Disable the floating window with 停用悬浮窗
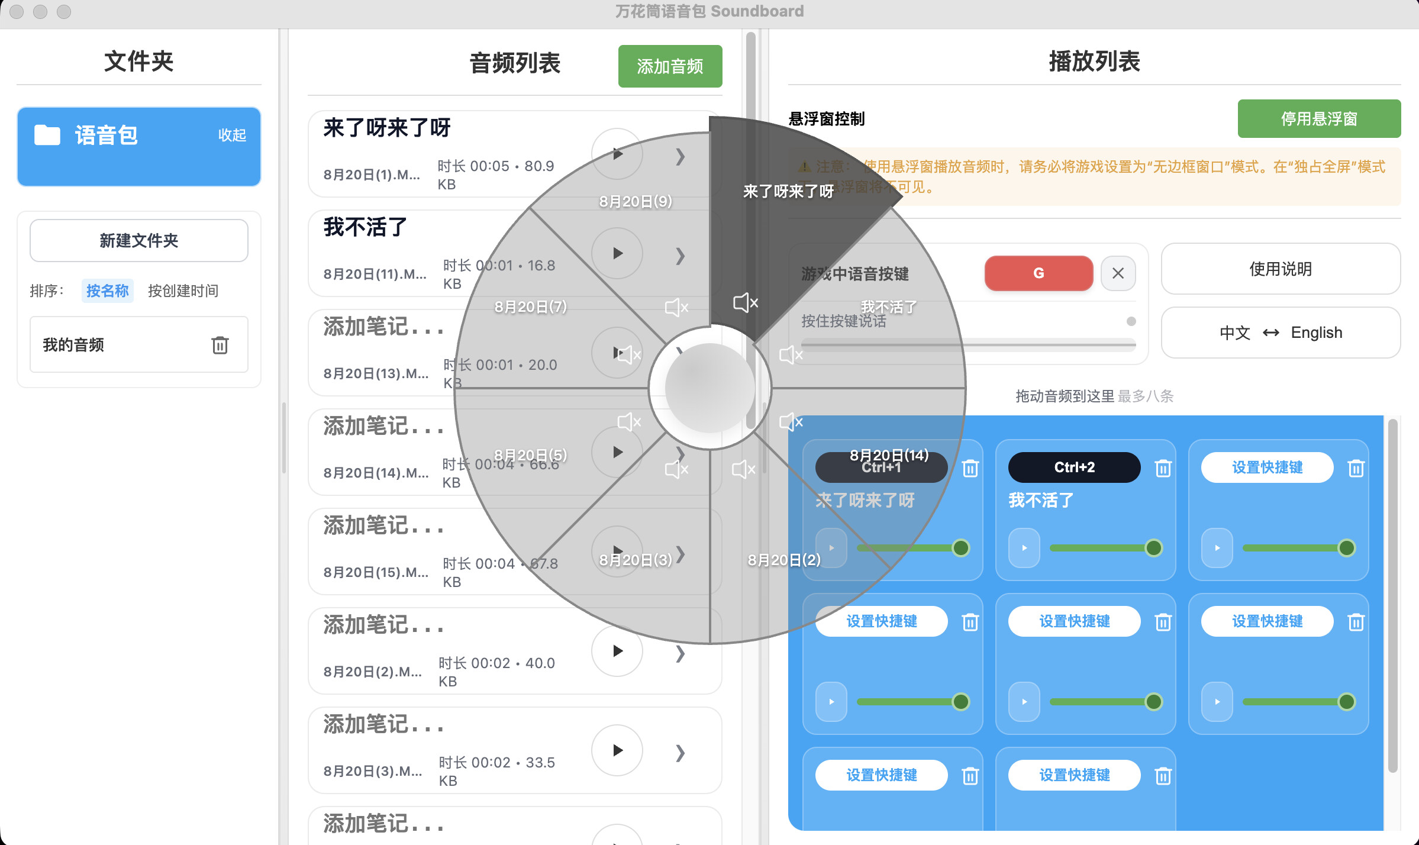This screenshot has height=845, width=1419. pyautogui.click(x=1318, y=118)
